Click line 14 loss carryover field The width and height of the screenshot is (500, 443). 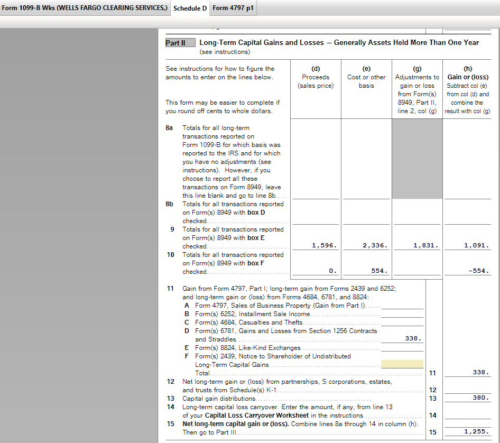(468, 414)
